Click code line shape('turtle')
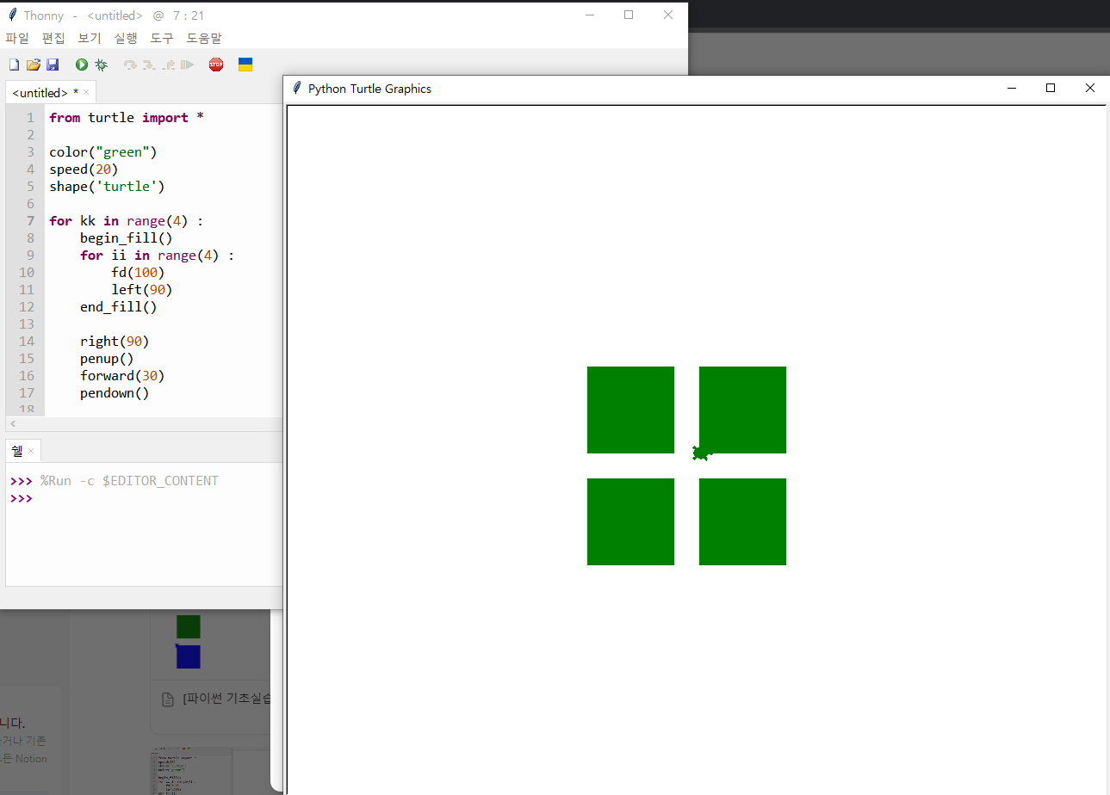 point(107,187)
